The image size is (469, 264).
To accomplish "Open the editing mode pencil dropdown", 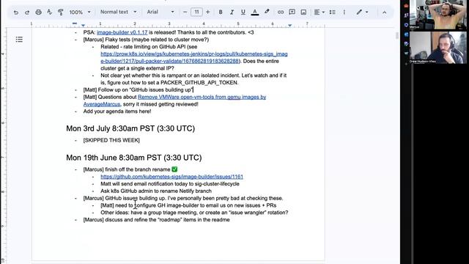I will (x=362, y=12).
